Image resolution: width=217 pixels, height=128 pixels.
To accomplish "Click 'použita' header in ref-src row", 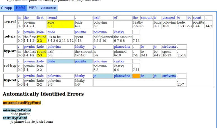I will pos(83,32).
